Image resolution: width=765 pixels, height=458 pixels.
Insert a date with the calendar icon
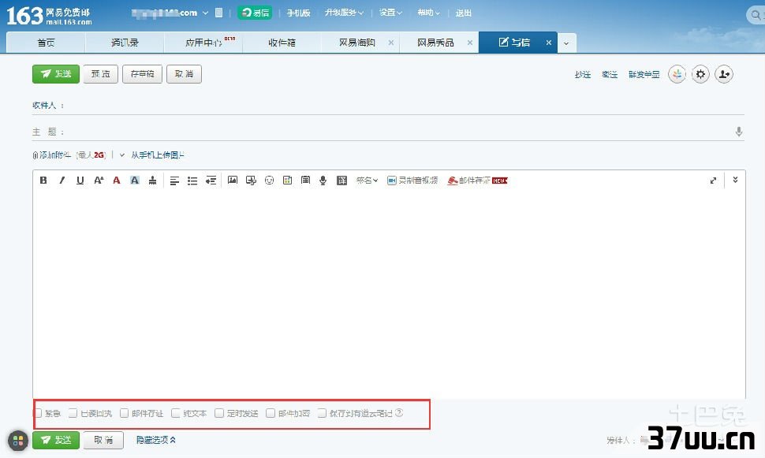(x=305, y=181)
